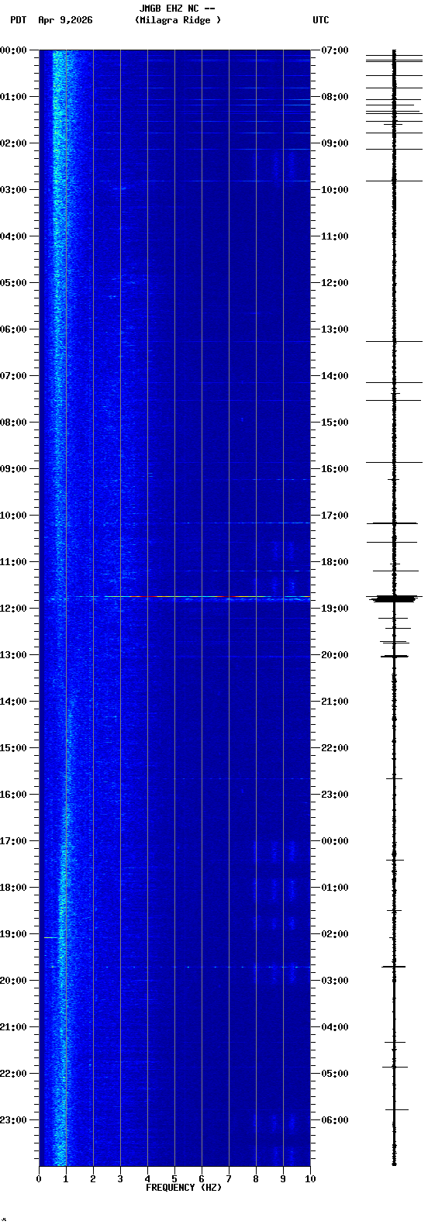Click the frequency axis tick label "6"
The width and height of the screenshot is (428, 1228).
click(x=202, y=1179)
